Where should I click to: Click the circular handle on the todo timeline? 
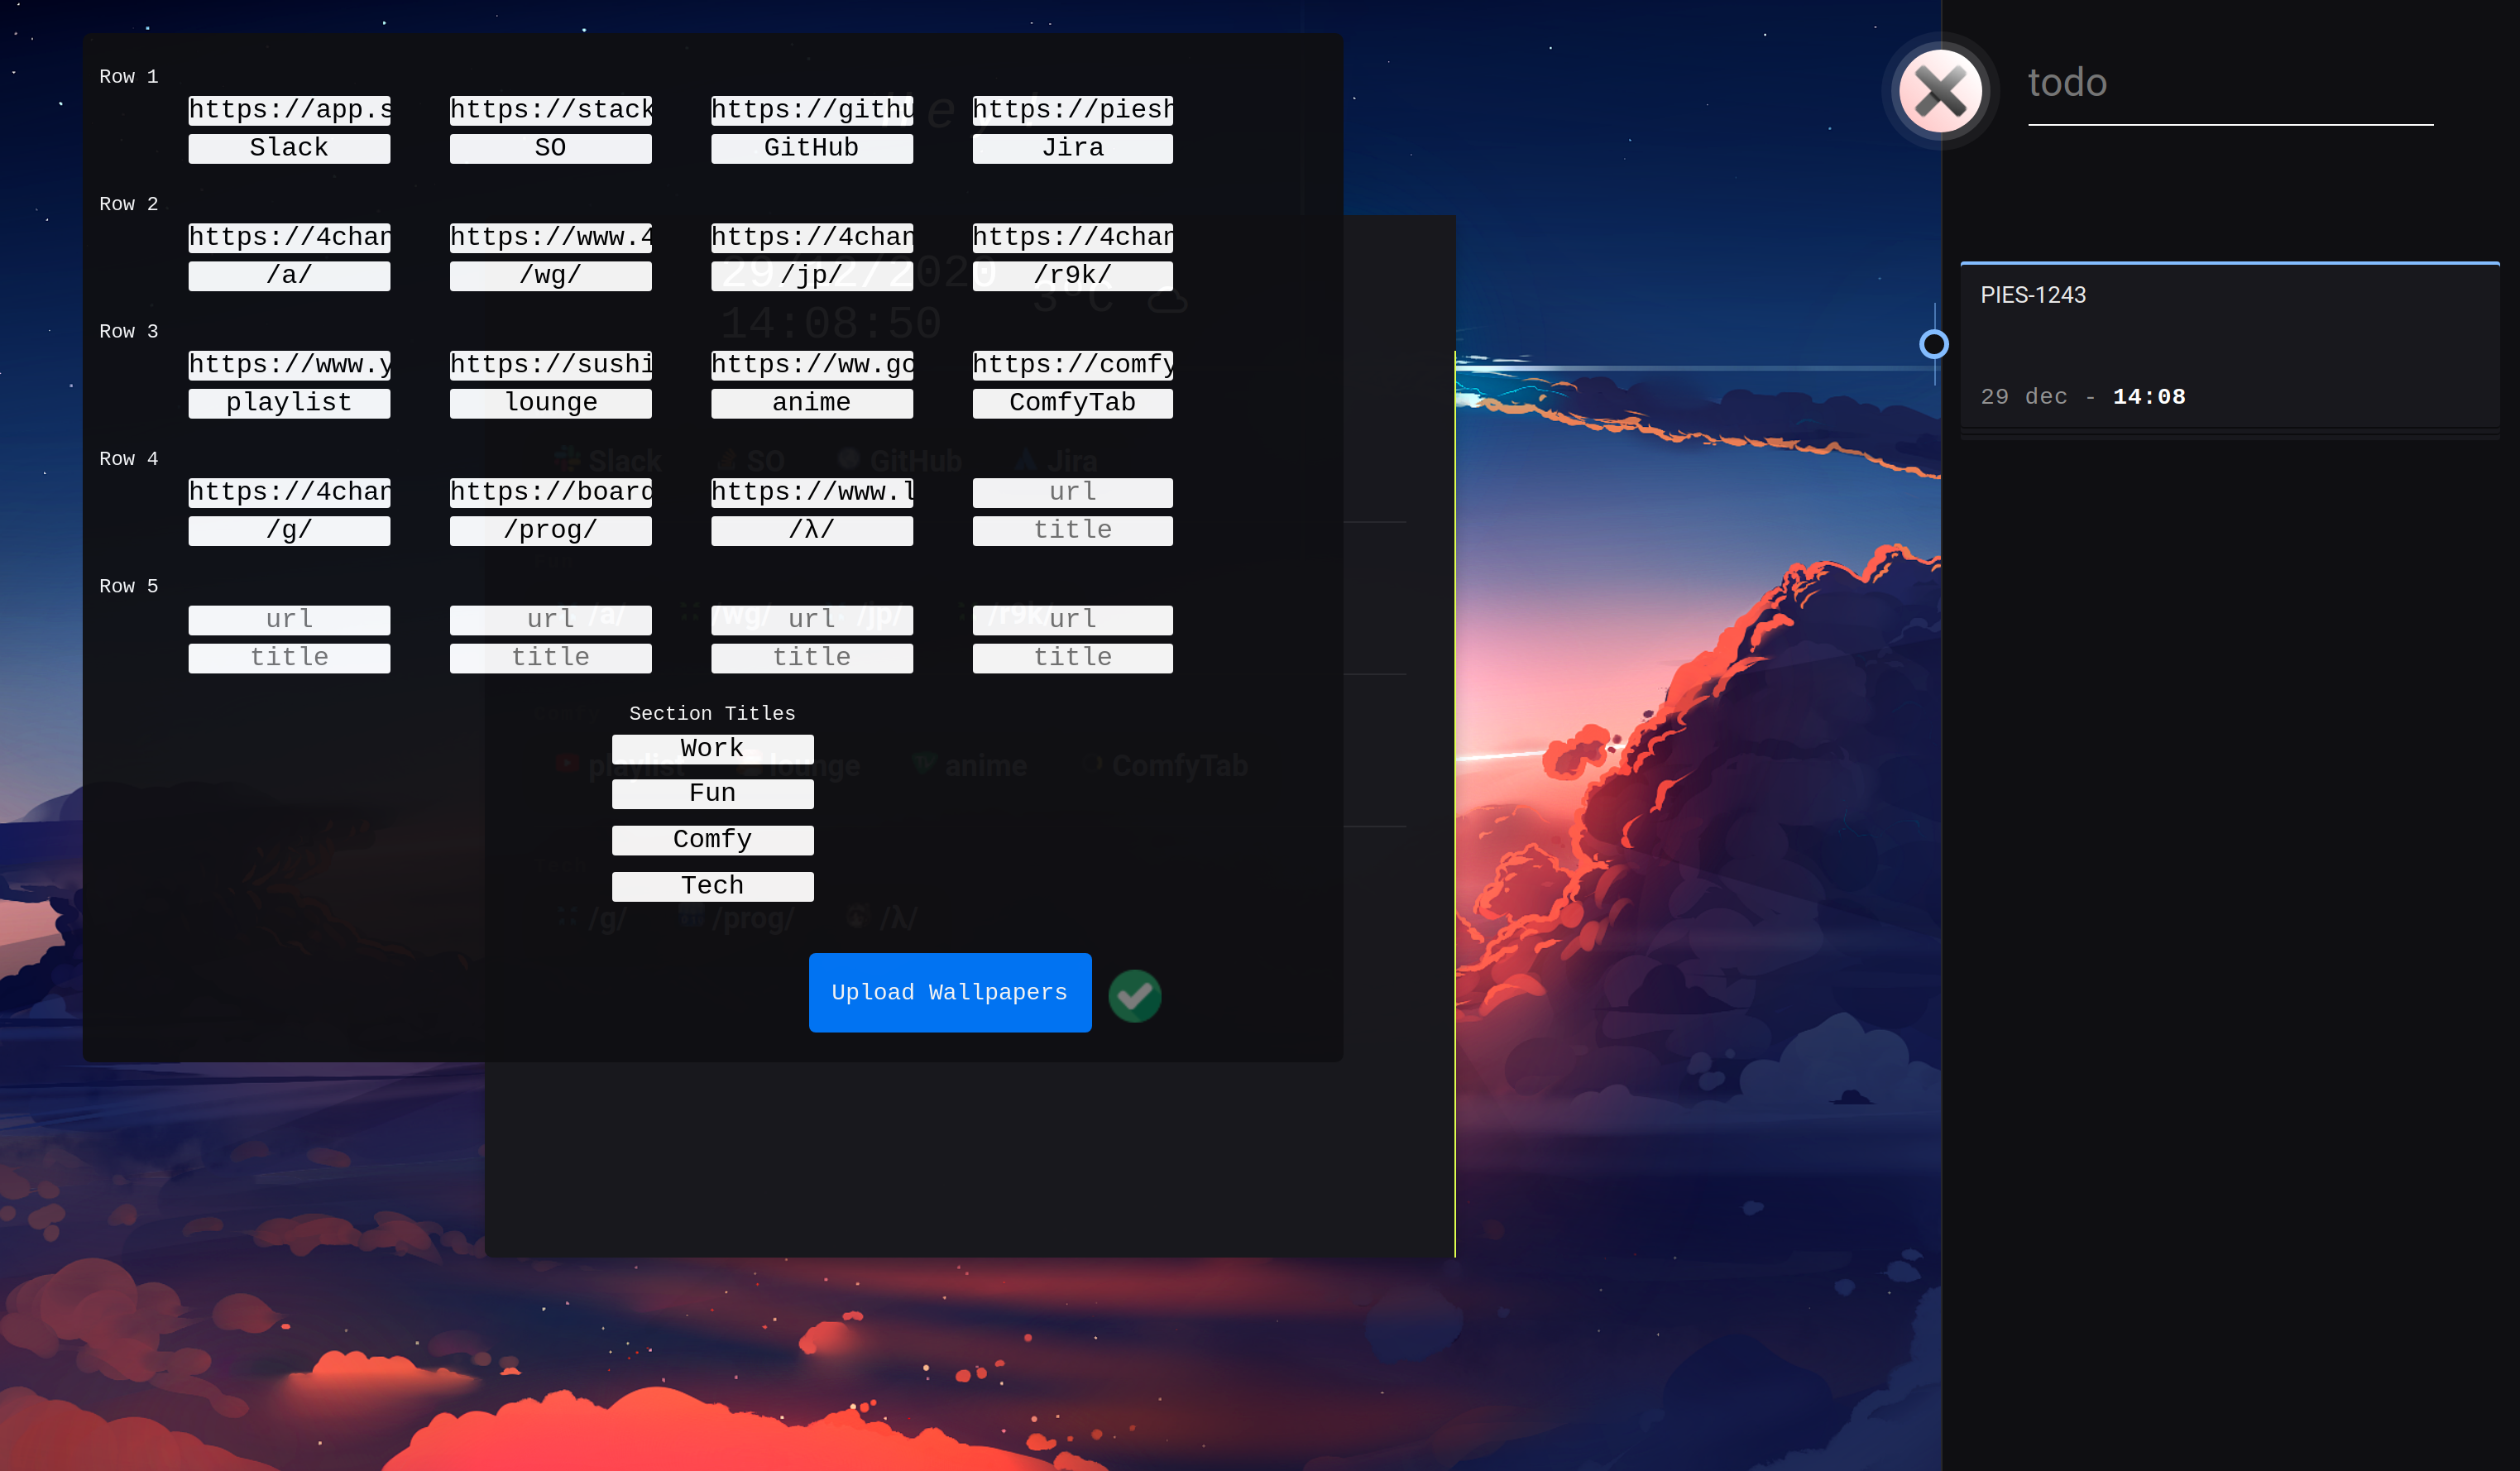(1934, 343)
